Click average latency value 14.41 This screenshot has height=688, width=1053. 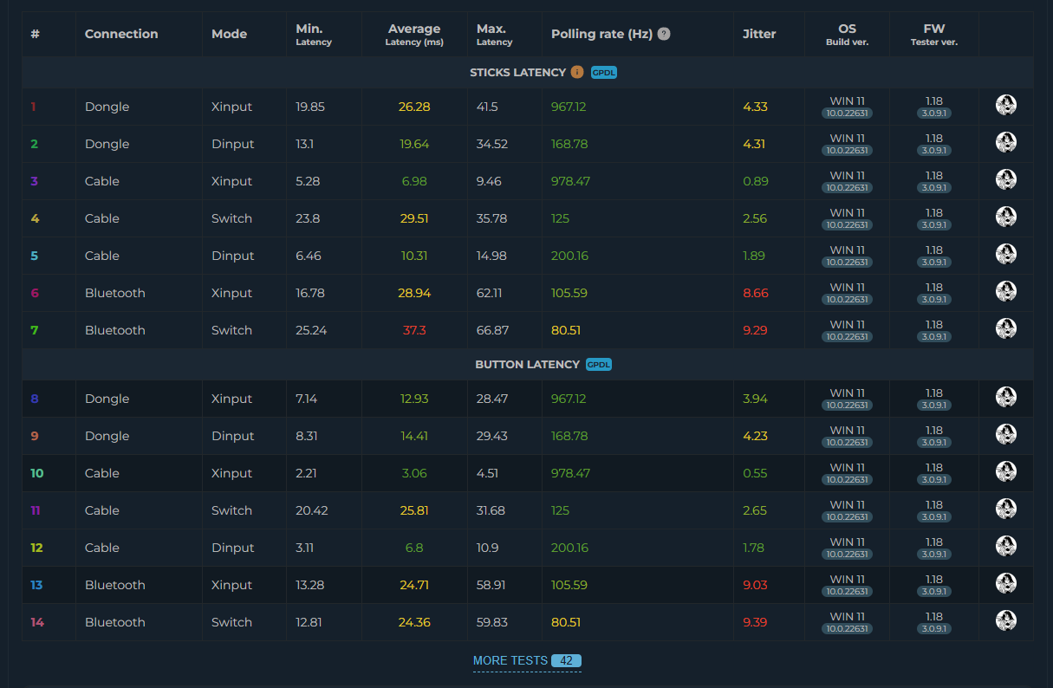(x=414, y=436)
